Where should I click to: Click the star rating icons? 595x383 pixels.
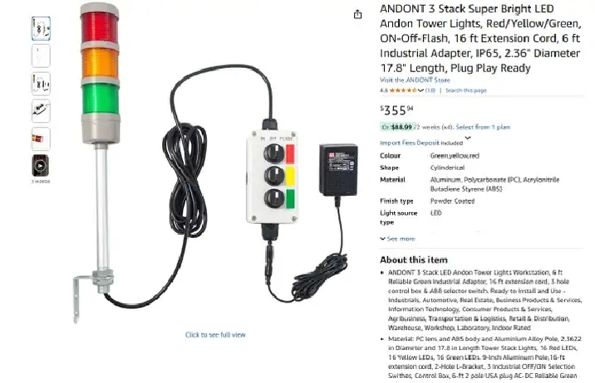pyautogui.click(x=403, y=90)
